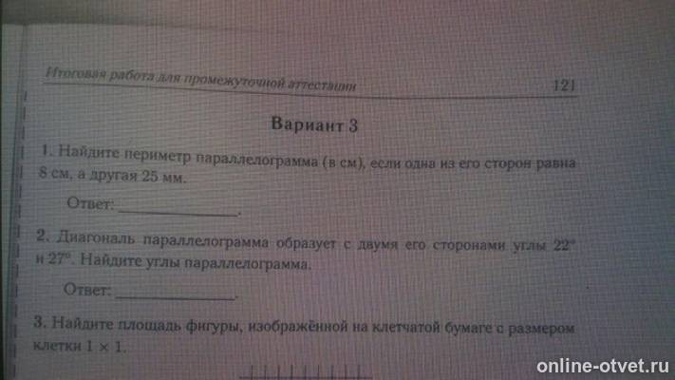675x380 pixels.
Task: Click the word 'Ответ:' under problem 1
Action: (90, 203)
